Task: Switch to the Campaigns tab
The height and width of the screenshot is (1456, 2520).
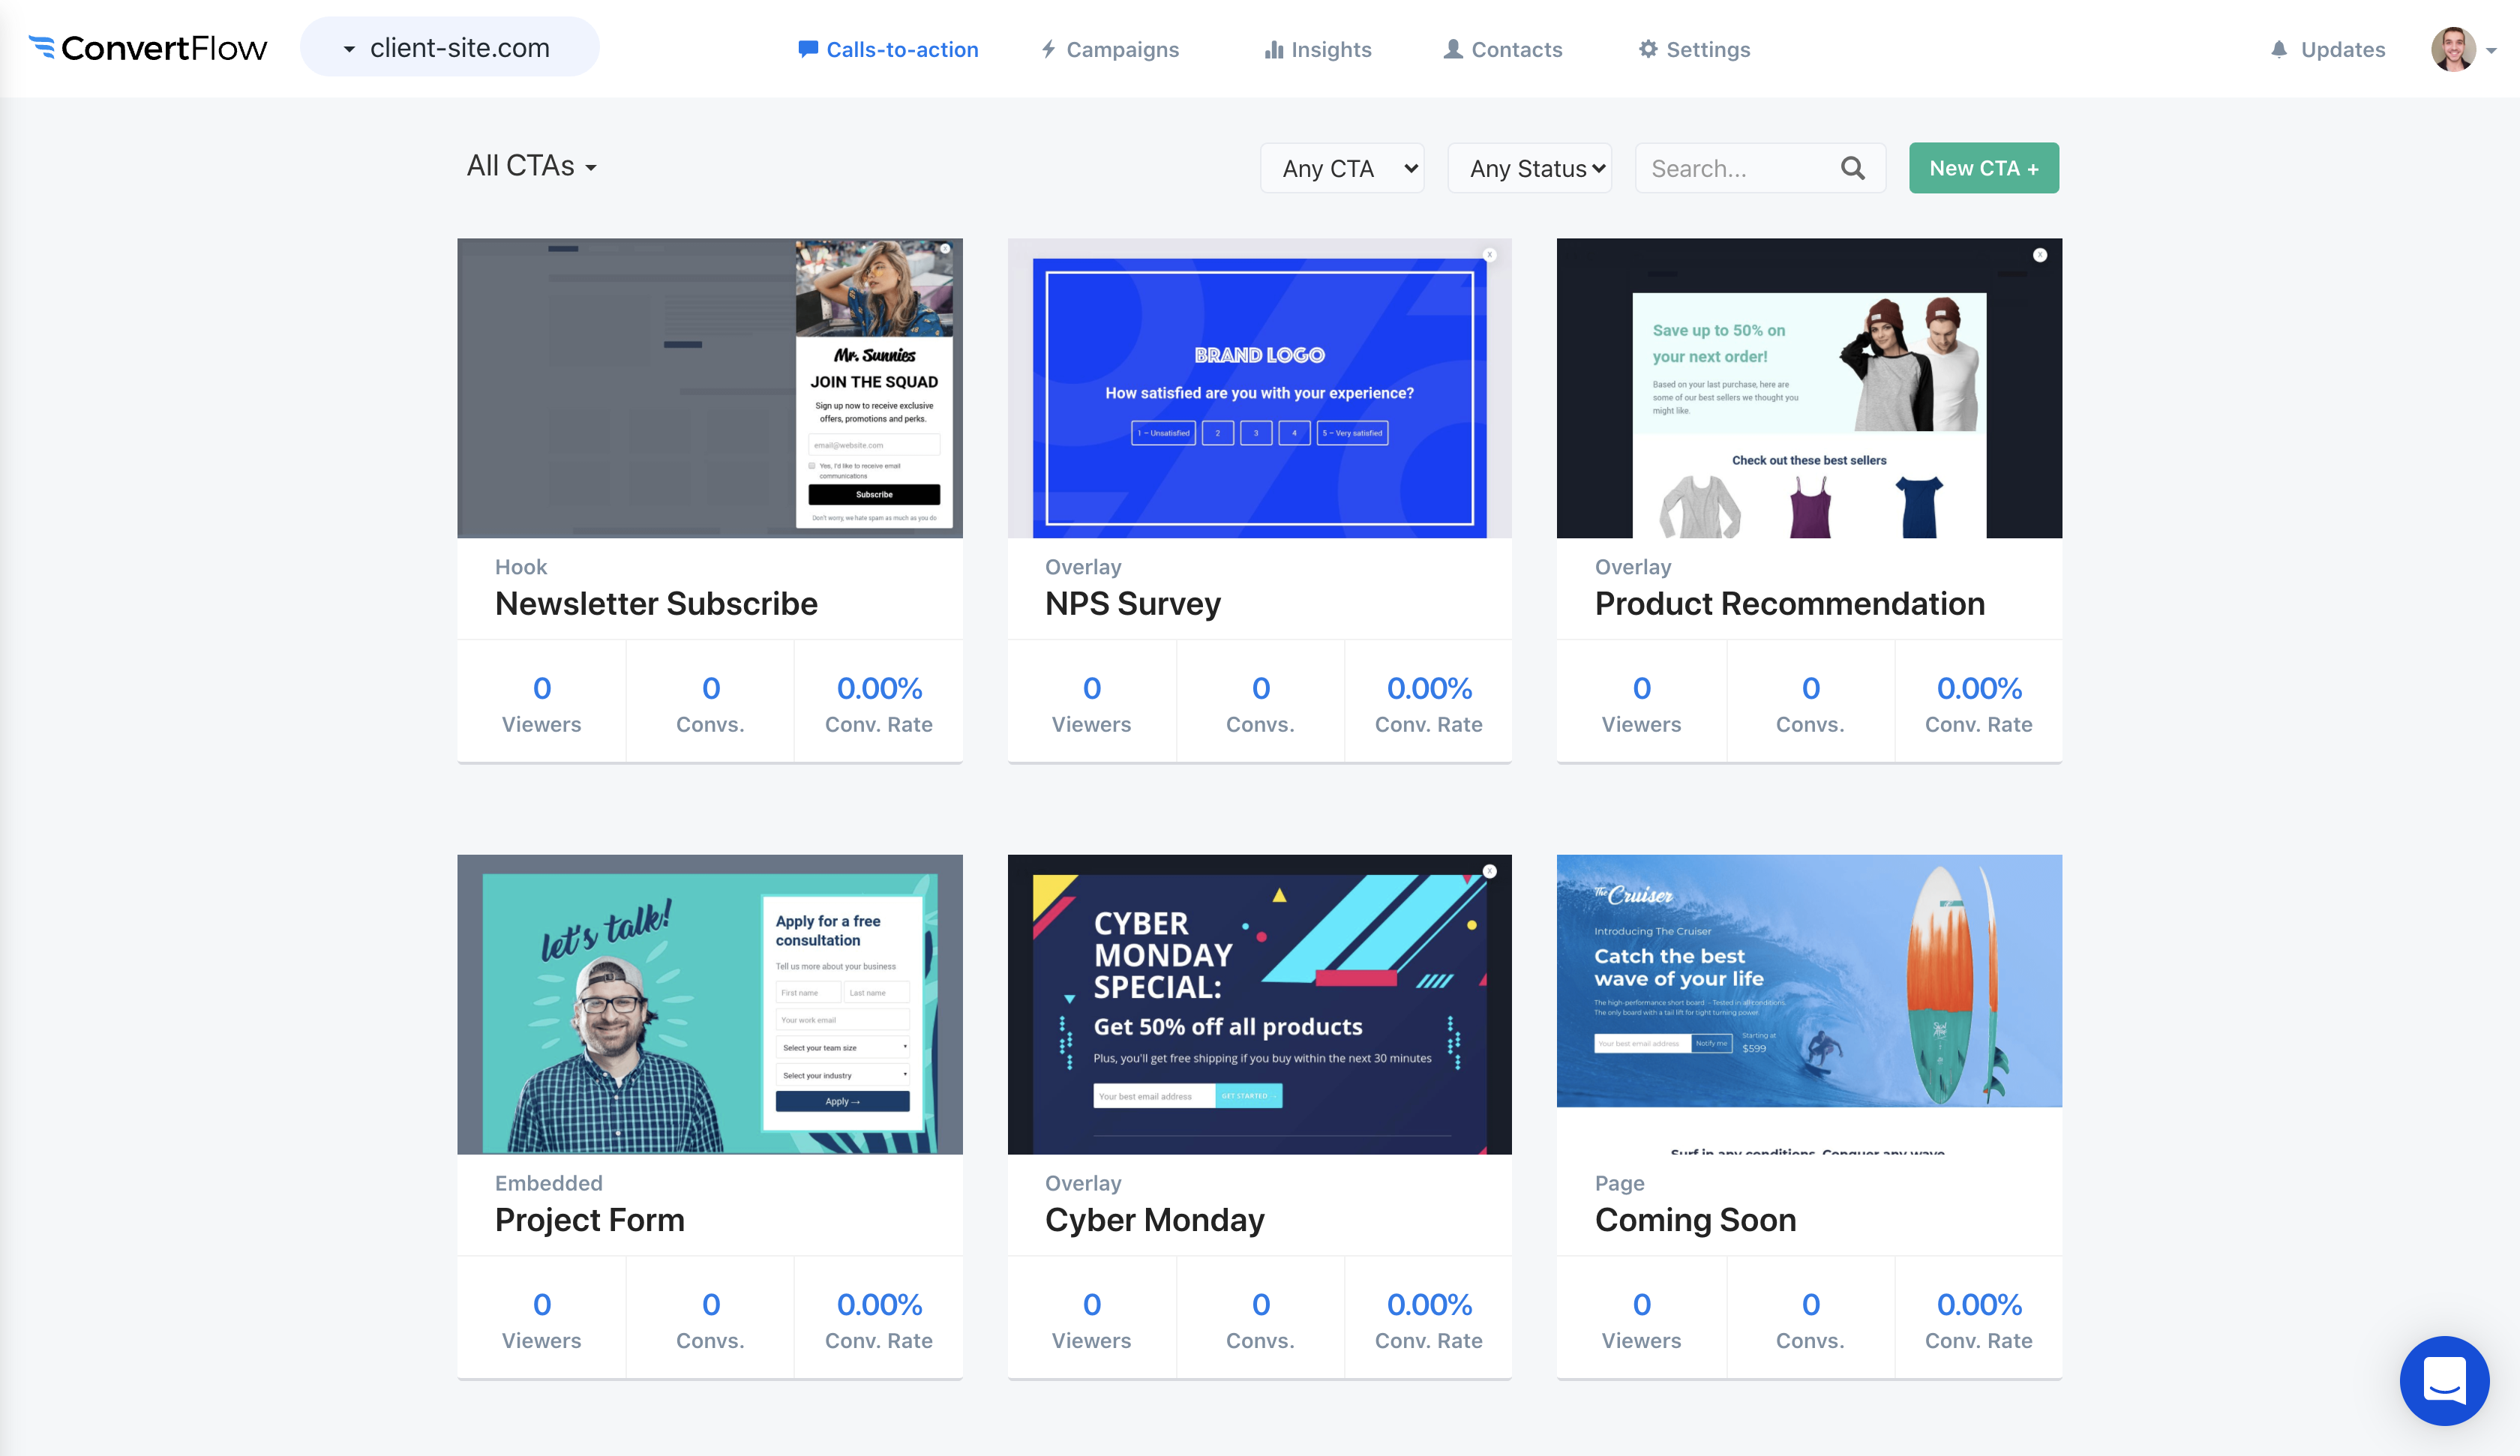Action: pyautogui.click(x=1110, y=49)
